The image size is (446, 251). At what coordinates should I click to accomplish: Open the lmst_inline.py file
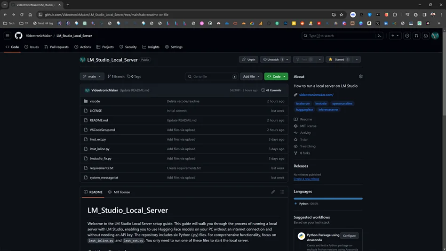click(100, 149)
